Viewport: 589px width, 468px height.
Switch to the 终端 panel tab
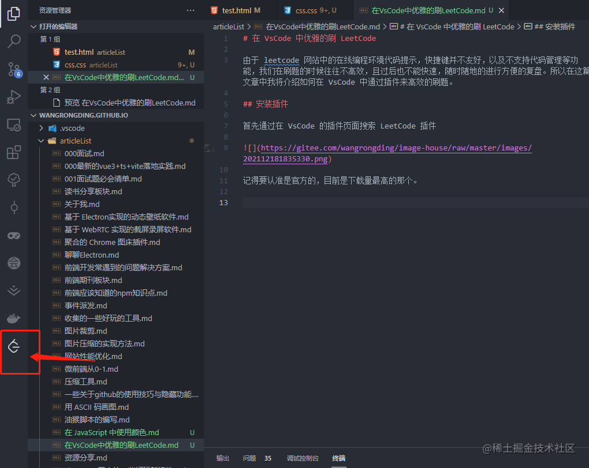(338, 458)
